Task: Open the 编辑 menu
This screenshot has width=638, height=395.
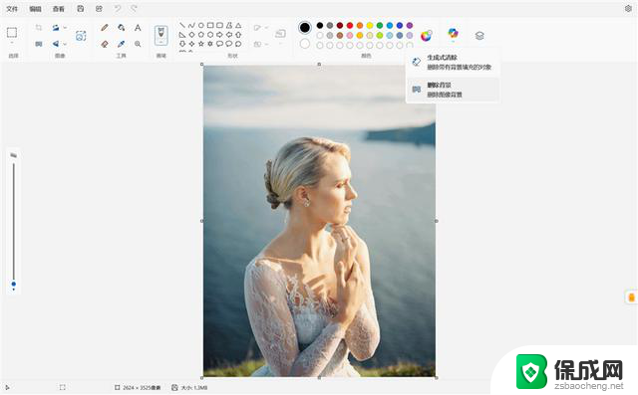Action: [x=36, y=9]
